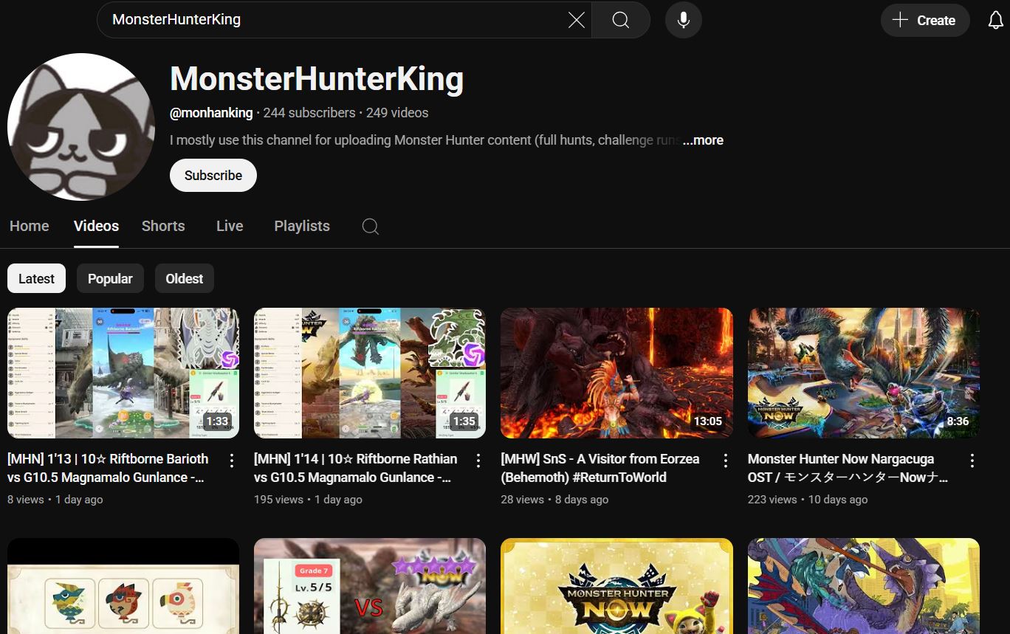Click the 1:35 duration badge
The width and height of the screenshot is (1010, 634).
tap(464, 421)
